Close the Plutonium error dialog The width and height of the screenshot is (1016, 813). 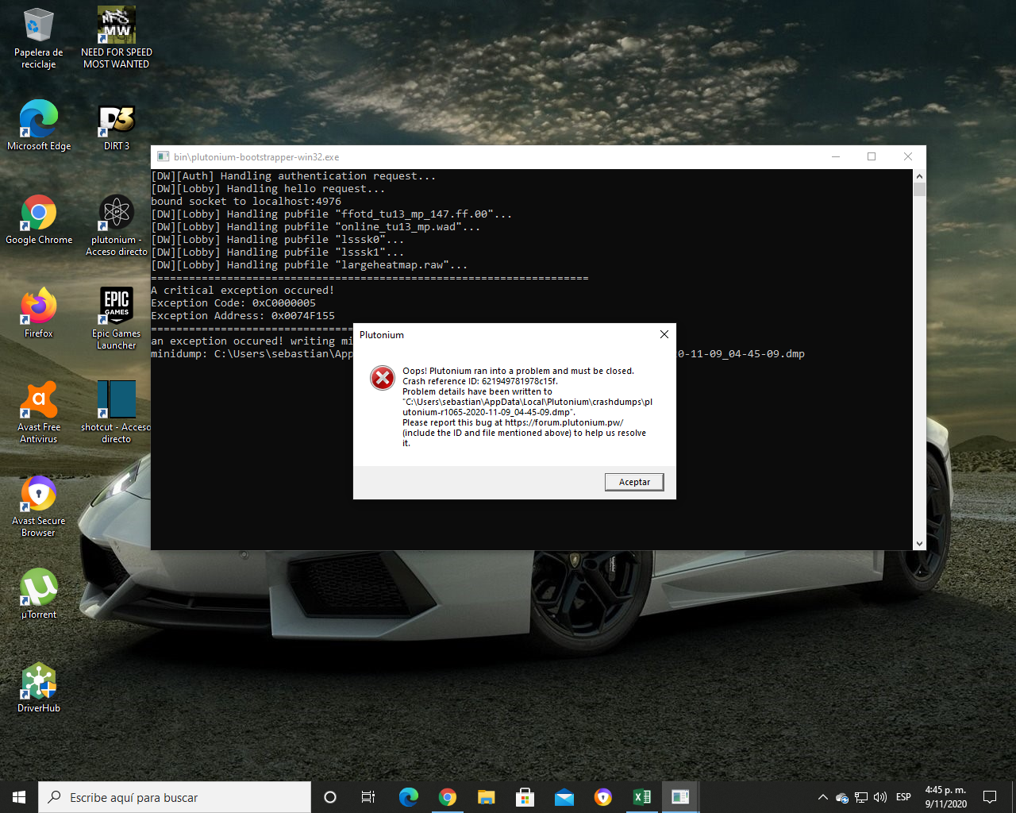coord(664,334)
